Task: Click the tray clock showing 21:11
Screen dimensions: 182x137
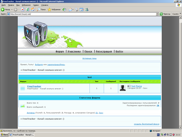Action: pyautogui.click(x=178, y=135)
